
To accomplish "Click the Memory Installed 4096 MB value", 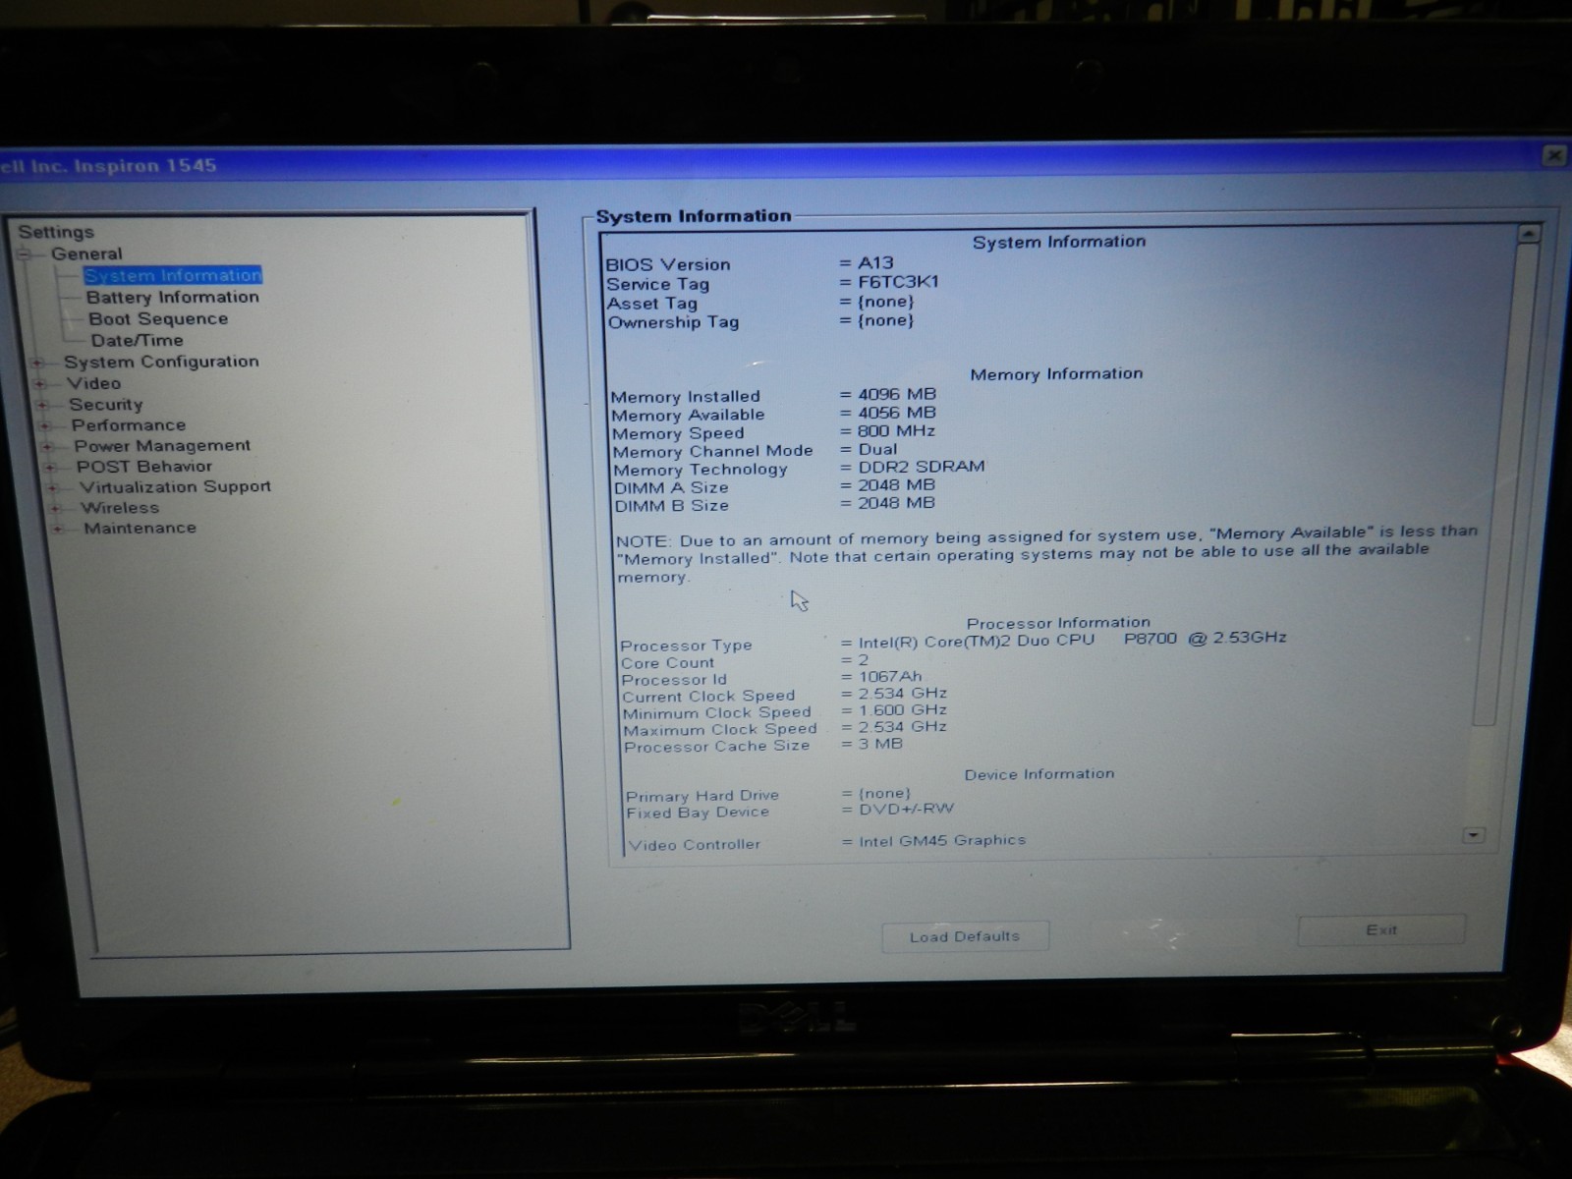I will pyautogui.click(x=896, y=394).
